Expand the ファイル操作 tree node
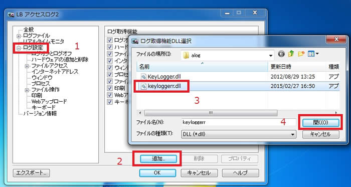Viewport: 351px width, 187px height. click(27, 90)
